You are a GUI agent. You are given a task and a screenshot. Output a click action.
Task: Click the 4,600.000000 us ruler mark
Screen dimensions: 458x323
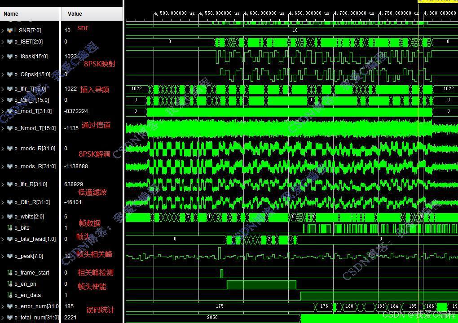click(264, 13)
